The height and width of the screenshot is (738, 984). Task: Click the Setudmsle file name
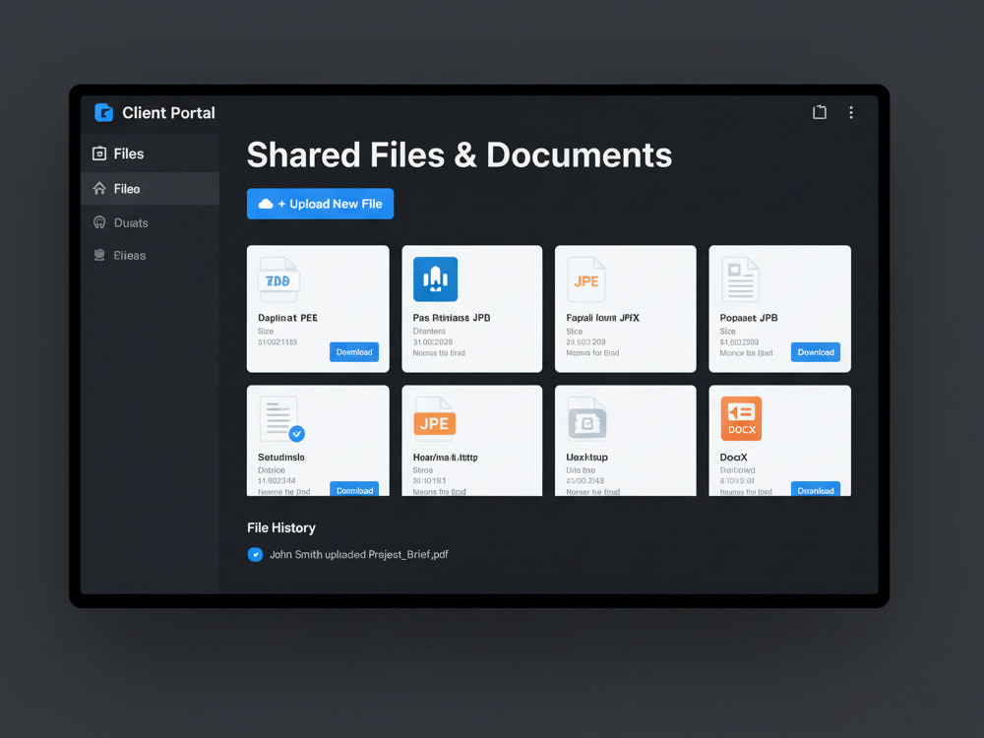coord(281,457)
